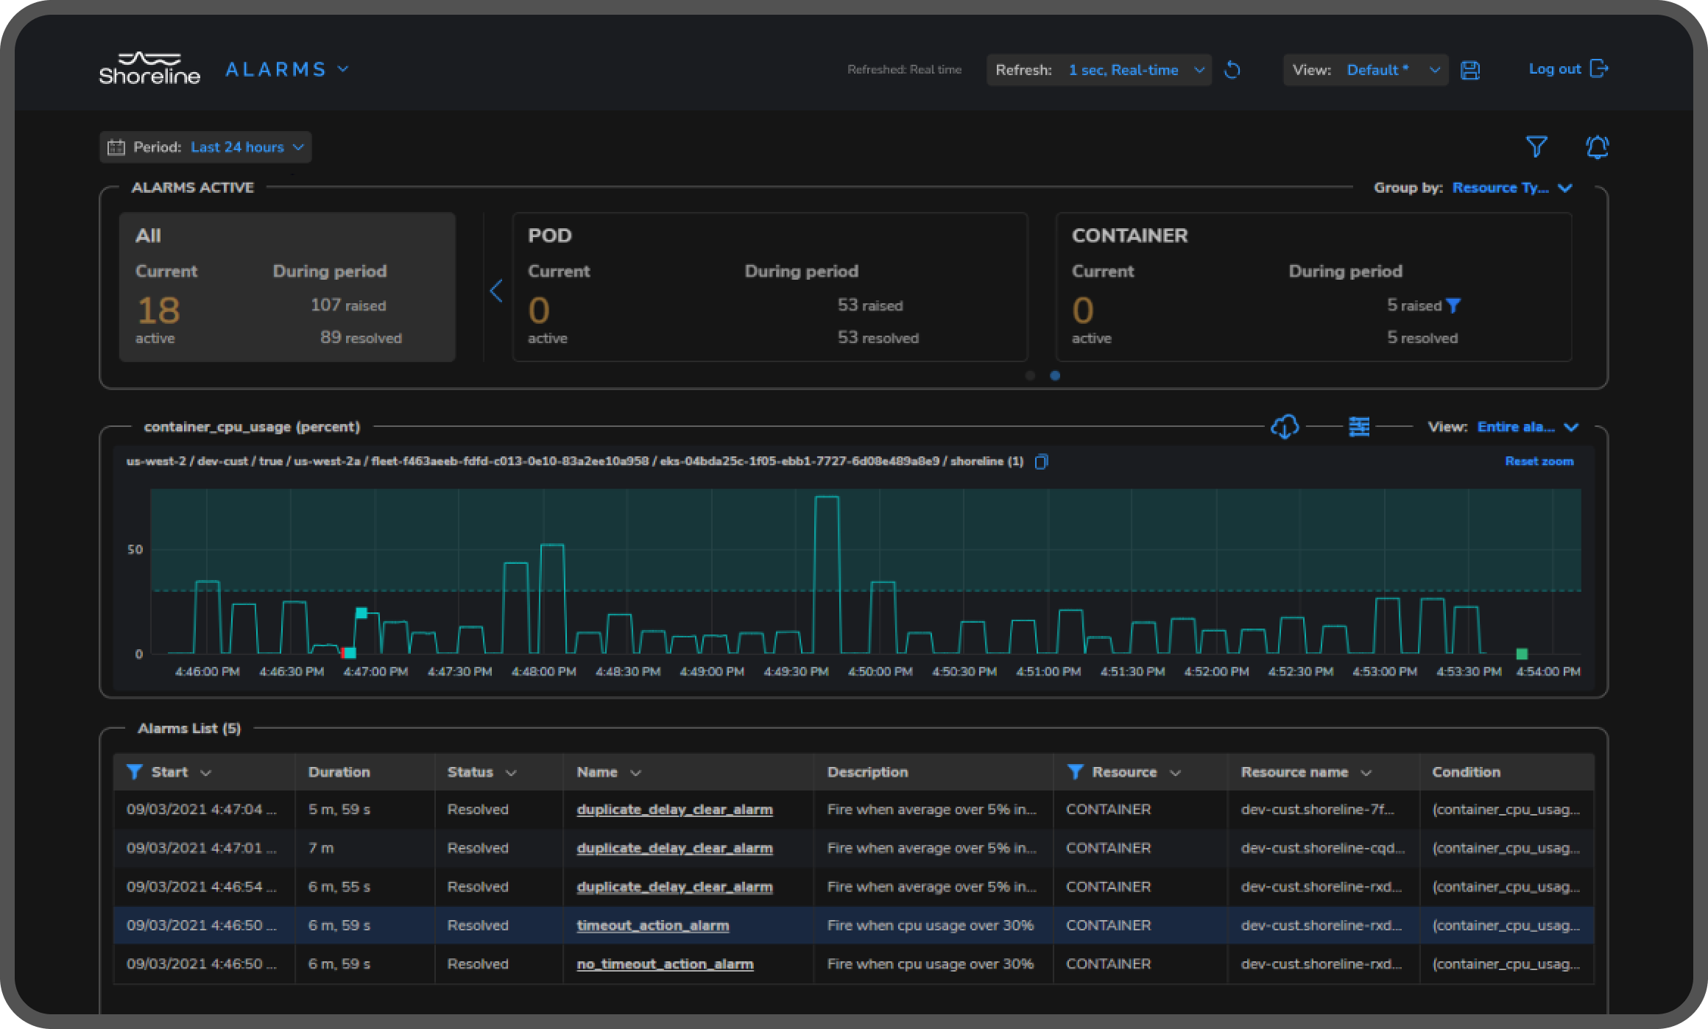This screenshot has width=1708, height=1029.
Task: Open the timeout_action_alarm link
Action: pos(652,925)
